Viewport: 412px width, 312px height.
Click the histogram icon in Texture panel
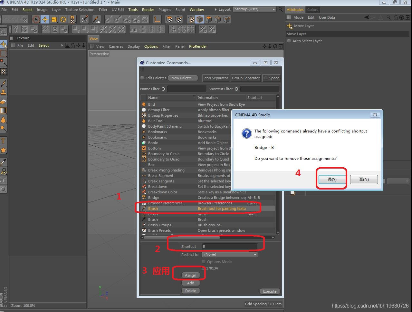(x=67, y=45)
